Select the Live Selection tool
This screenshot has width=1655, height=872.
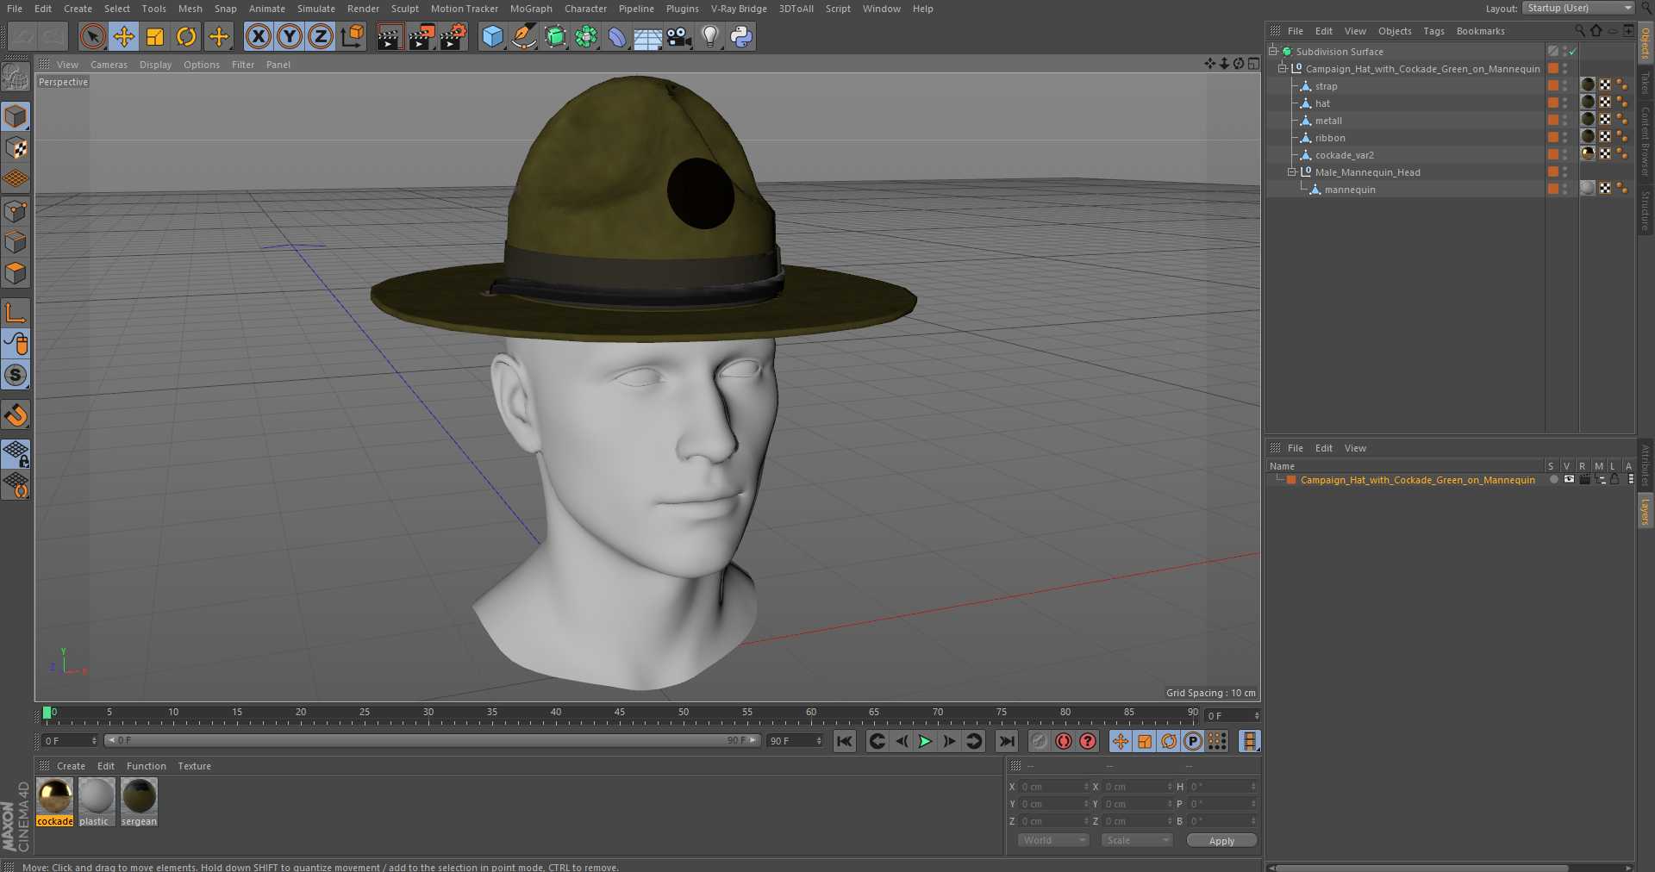pos(92,36)
